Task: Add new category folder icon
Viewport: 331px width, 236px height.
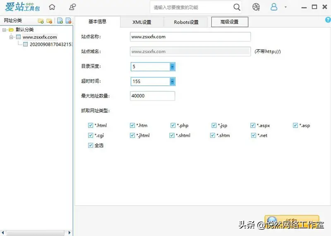Action: 41,21
